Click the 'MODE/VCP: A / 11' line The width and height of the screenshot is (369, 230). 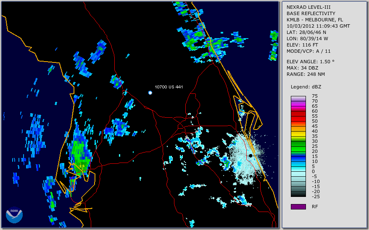[308, 51]
